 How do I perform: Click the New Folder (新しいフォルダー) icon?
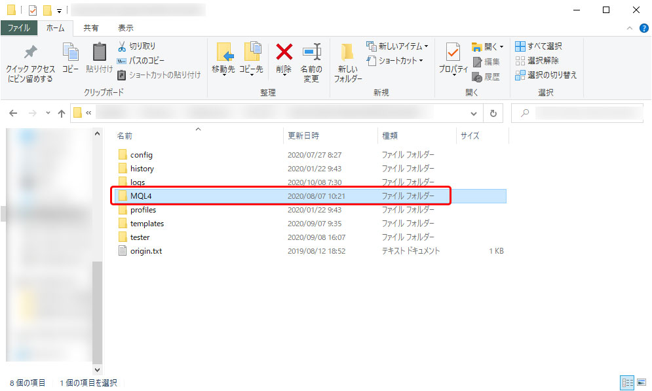[x=347, y=52]
